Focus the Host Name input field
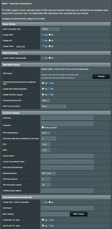 (x=67, y=208)
